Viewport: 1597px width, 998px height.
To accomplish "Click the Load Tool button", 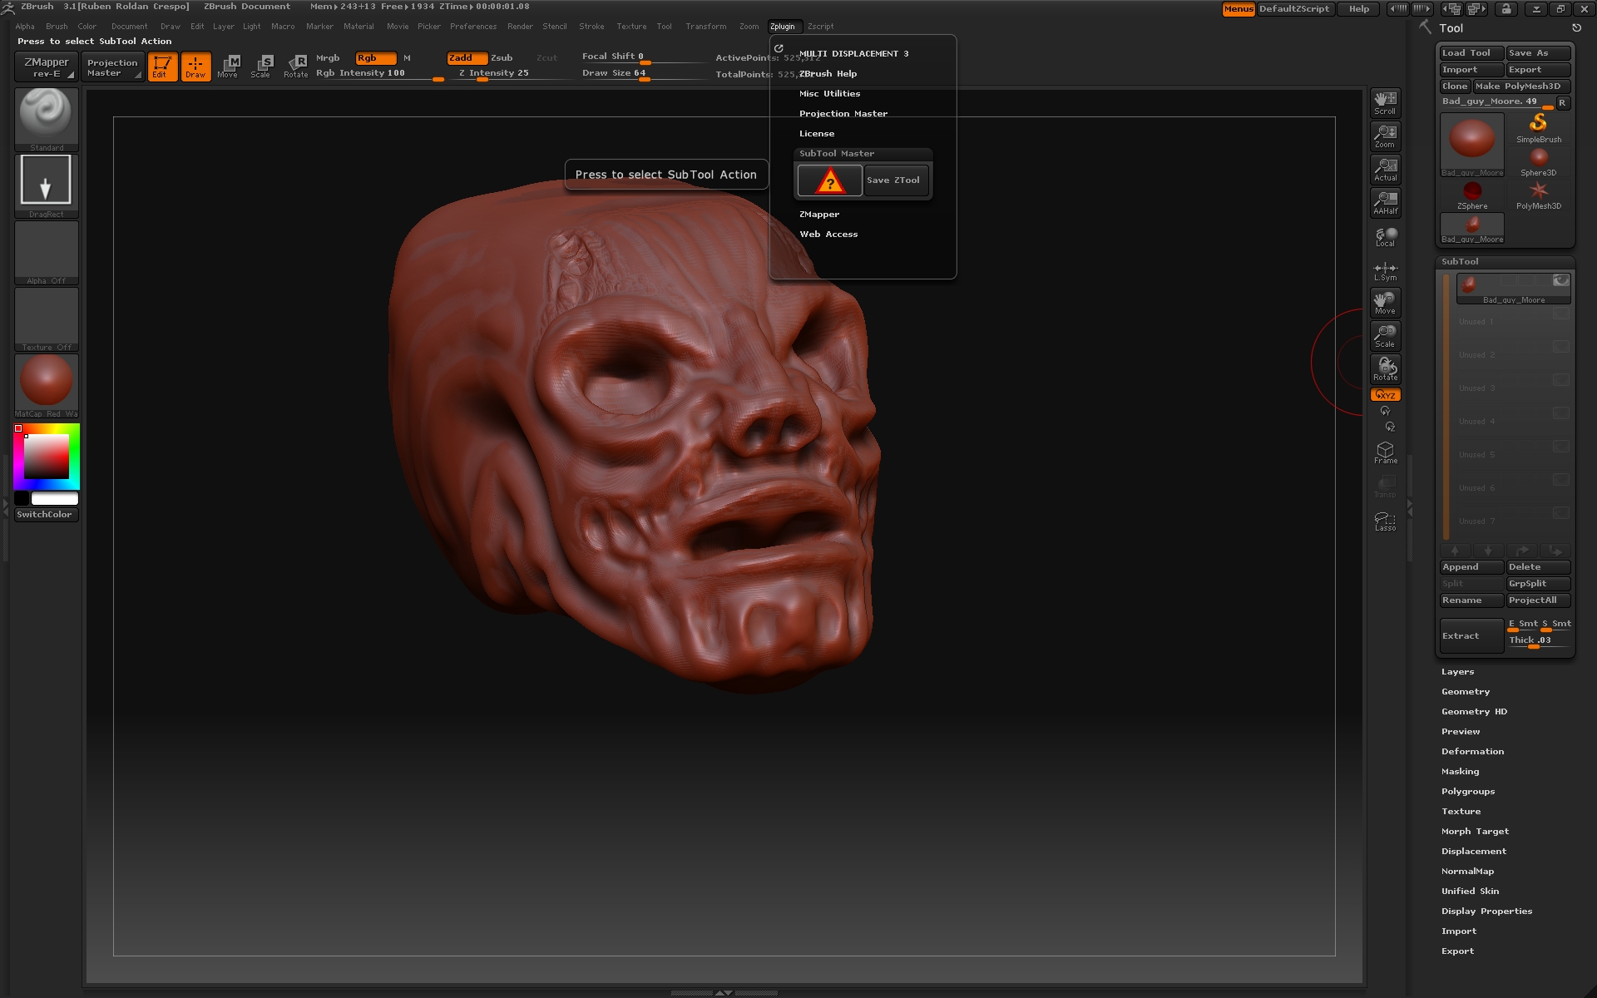I will [x=1472, y=53].
